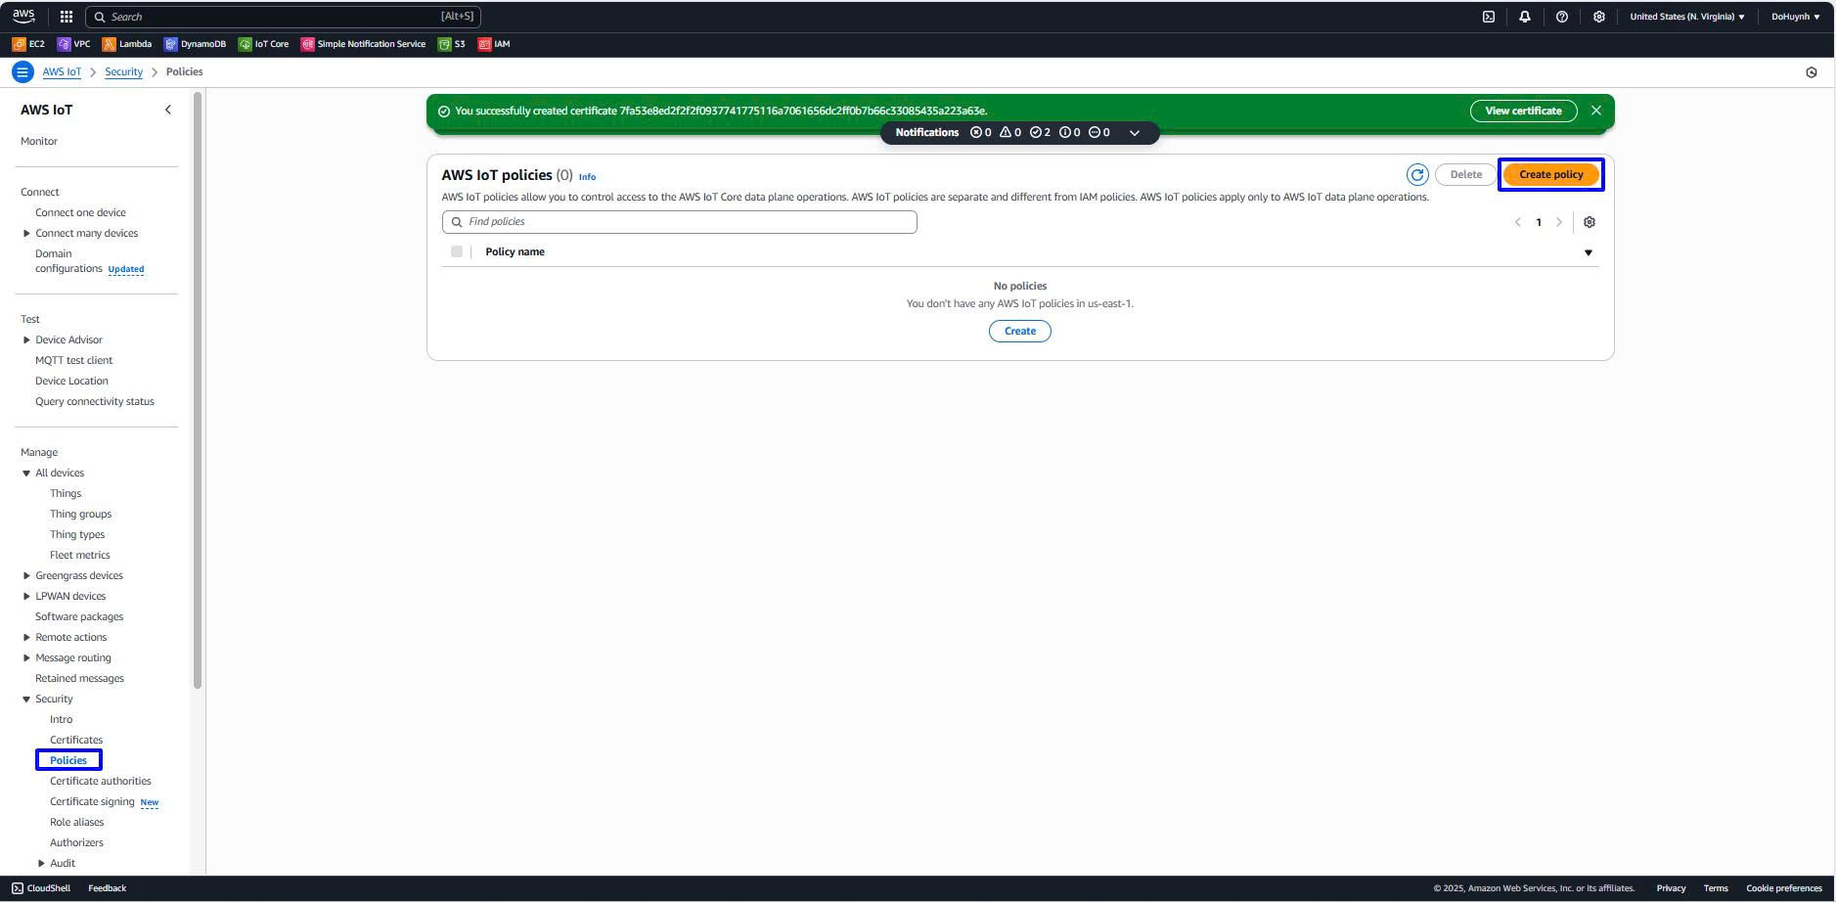Open the help question mark icon
This screenshot has height=902, width=1836.
coord(1561,17)
